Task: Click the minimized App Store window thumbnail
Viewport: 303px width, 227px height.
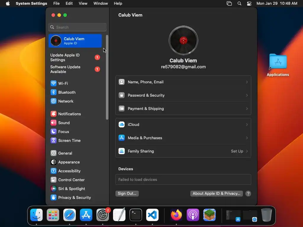Action: coord(233,215)
